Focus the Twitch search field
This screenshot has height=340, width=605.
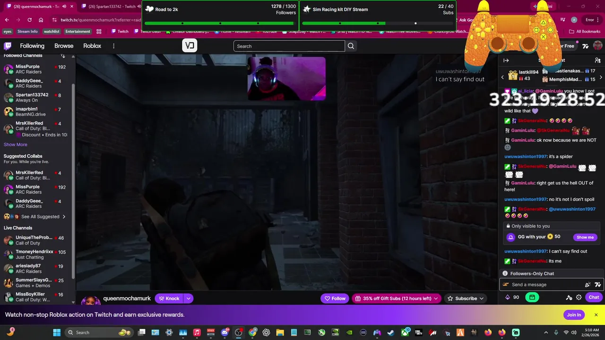point(289,46)
